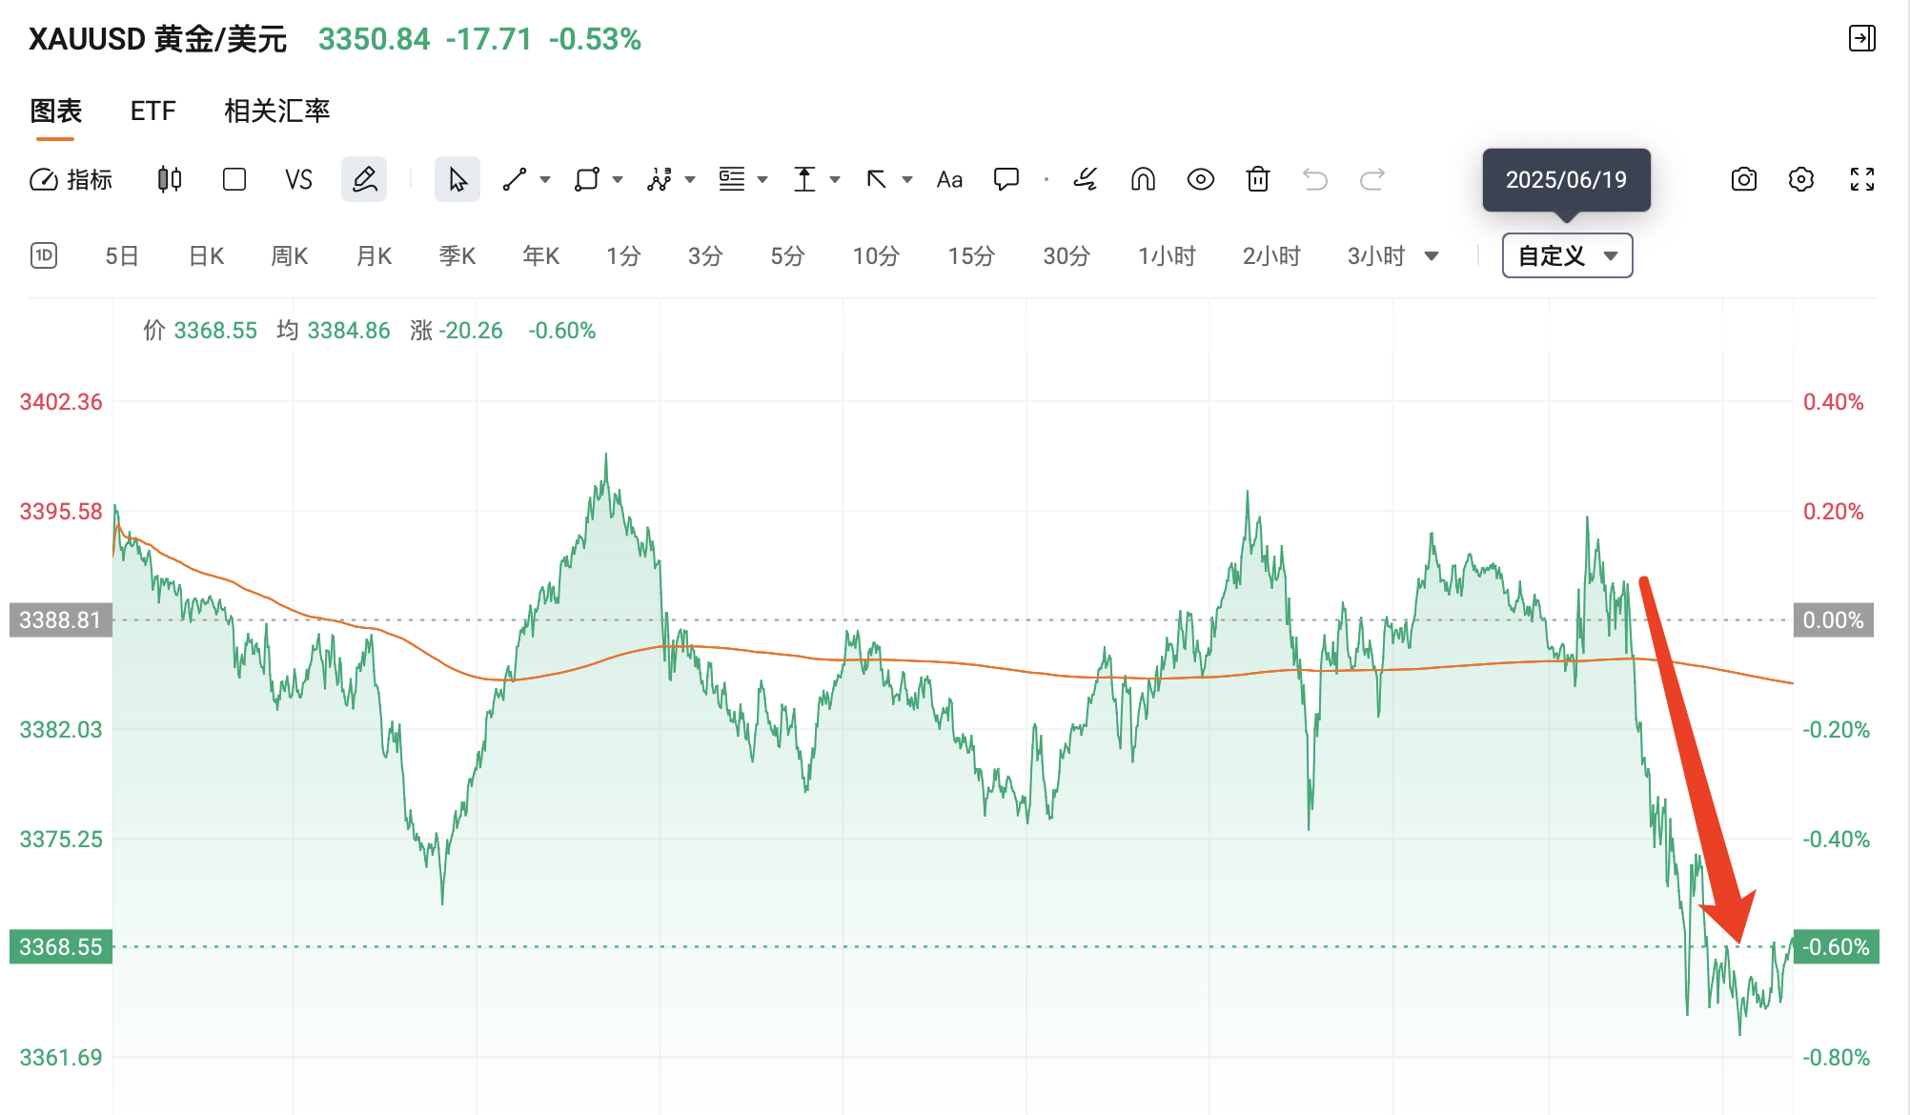Toggle drawings visibility eye icon
The image size is (1910, 1115).
pos(1201,179)
